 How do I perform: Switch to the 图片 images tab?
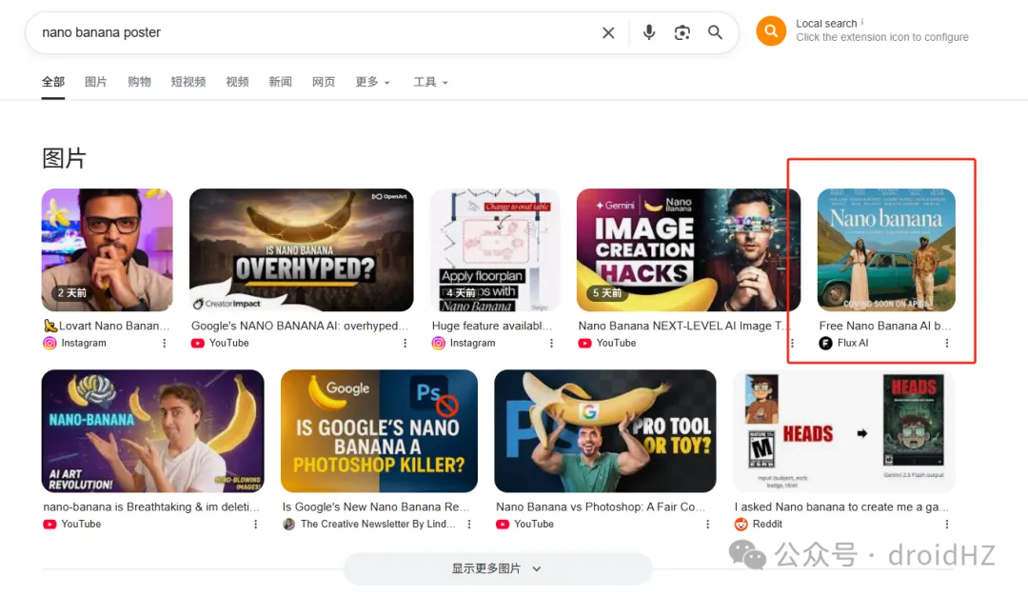[95, 82]
